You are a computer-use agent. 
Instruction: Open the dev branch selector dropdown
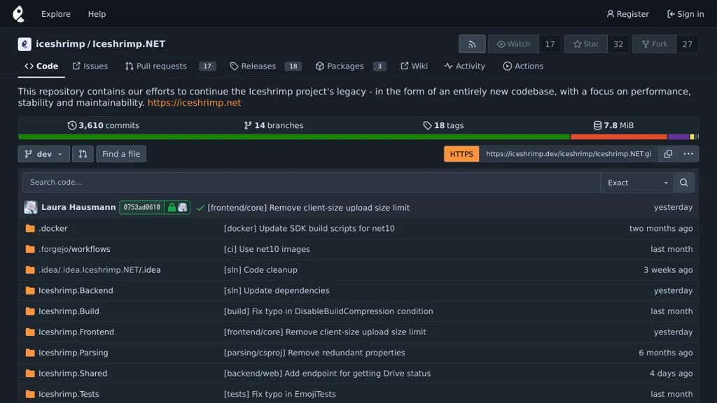[43, 154]
